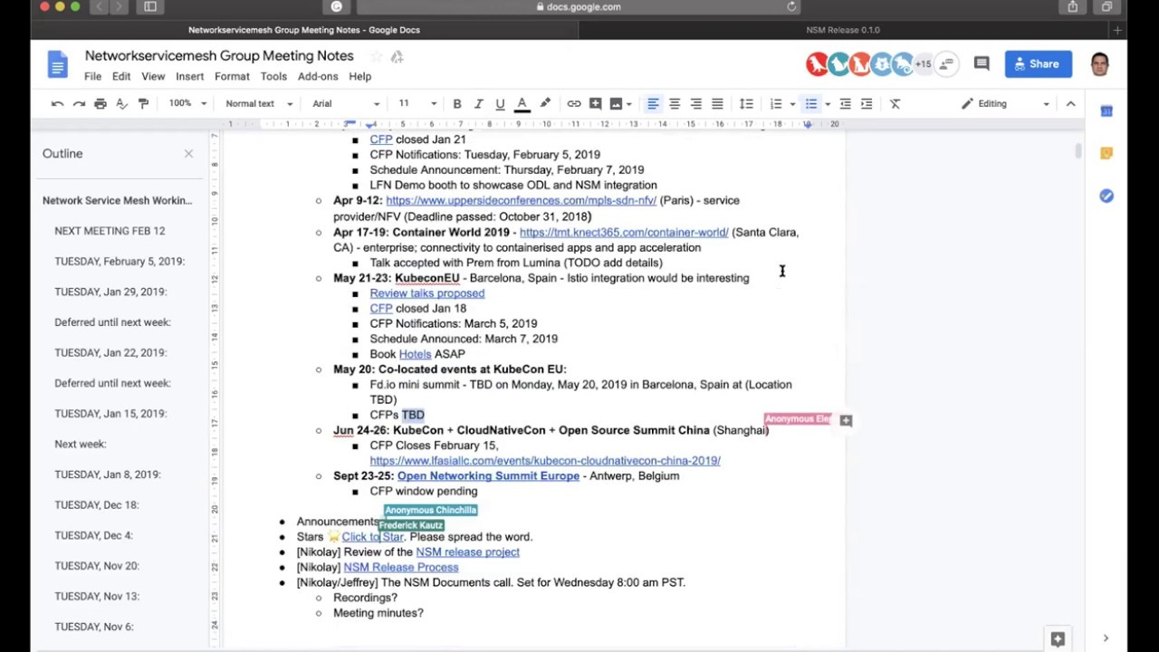The width and height of the screenshot is (1159, 652).
Task: Open the Insert image dropdown arrow
Action: (x=629, y=103)
